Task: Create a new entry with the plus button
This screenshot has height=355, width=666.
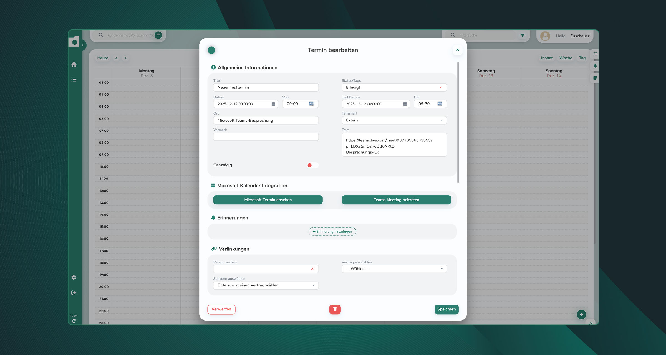Action: tap(581, 315)
